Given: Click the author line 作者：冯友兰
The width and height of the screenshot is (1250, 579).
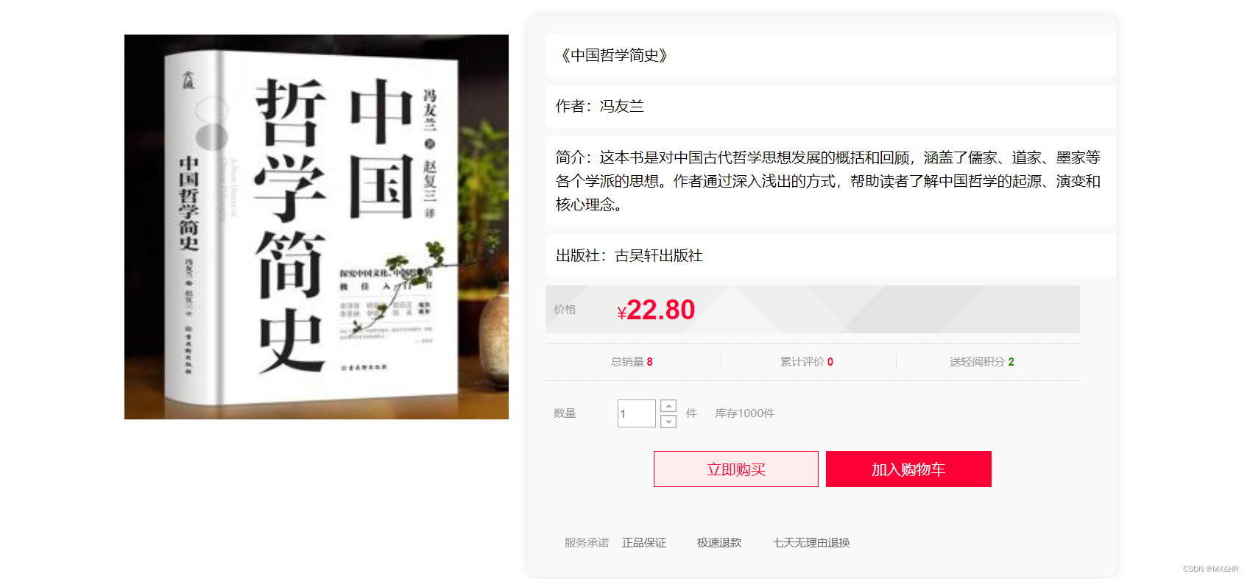Looking at the screenshot, I should [600, 107].
